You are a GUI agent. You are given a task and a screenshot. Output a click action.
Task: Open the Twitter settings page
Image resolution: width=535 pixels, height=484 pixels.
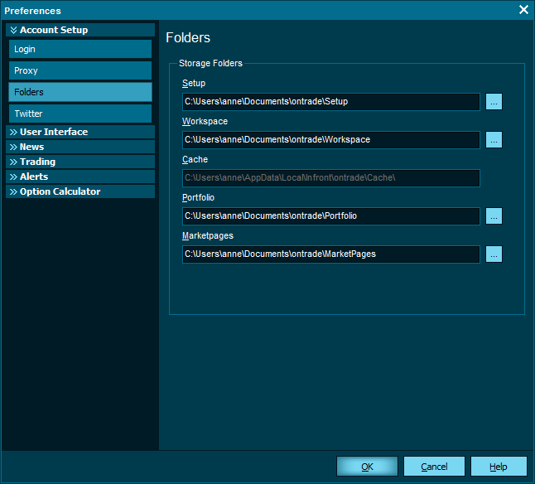(x=80, y=114)
